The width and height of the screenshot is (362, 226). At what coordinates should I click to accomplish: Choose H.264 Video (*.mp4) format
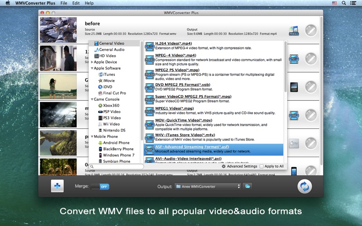point(214,46)
